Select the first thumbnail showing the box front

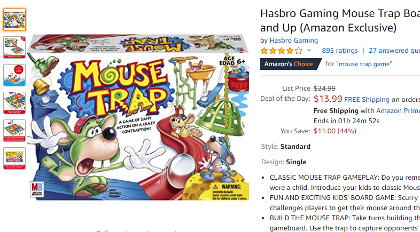[x=14, y=20]
